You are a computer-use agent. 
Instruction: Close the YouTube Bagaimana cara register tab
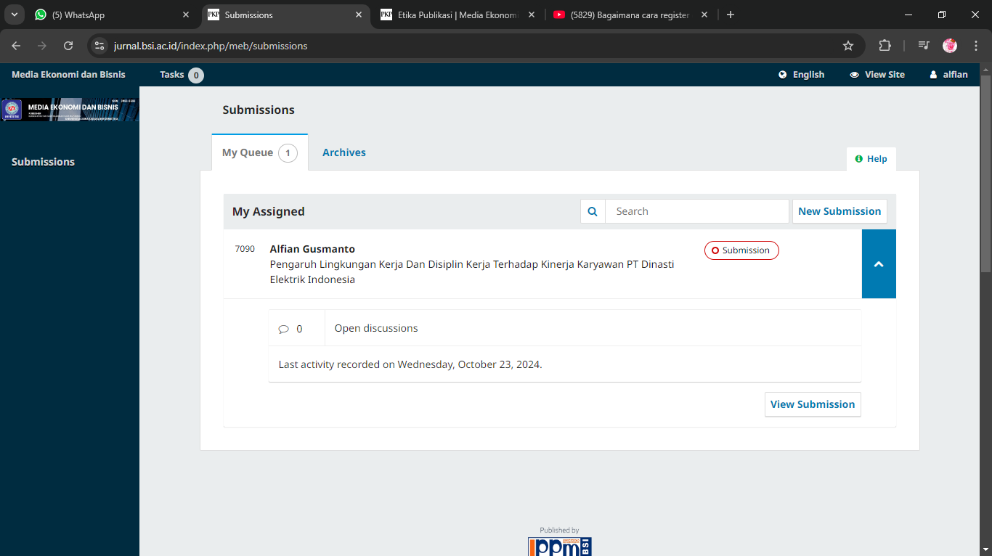click(704, 15)
